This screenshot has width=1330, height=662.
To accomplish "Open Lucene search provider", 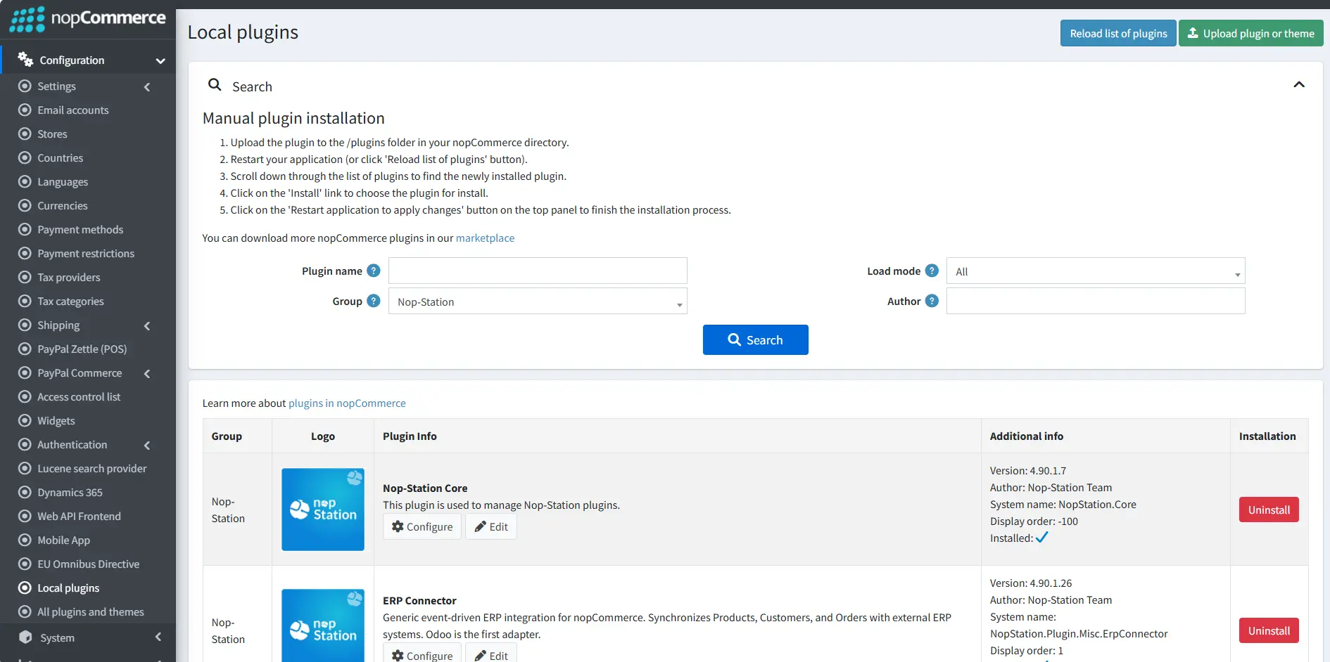I will tap(92, 468).
